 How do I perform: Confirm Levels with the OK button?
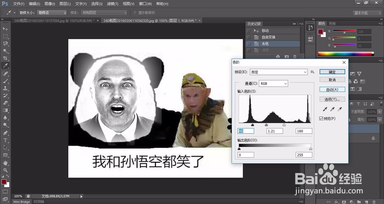point(332,72)
